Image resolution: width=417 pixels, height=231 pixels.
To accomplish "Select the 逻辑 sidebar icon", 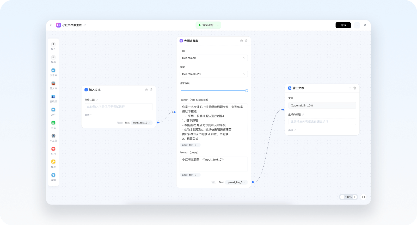I will pyautogui.click(x=53, y=175).
